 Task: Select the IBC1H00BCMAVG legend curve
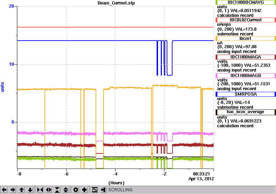[x=246, y=2]
